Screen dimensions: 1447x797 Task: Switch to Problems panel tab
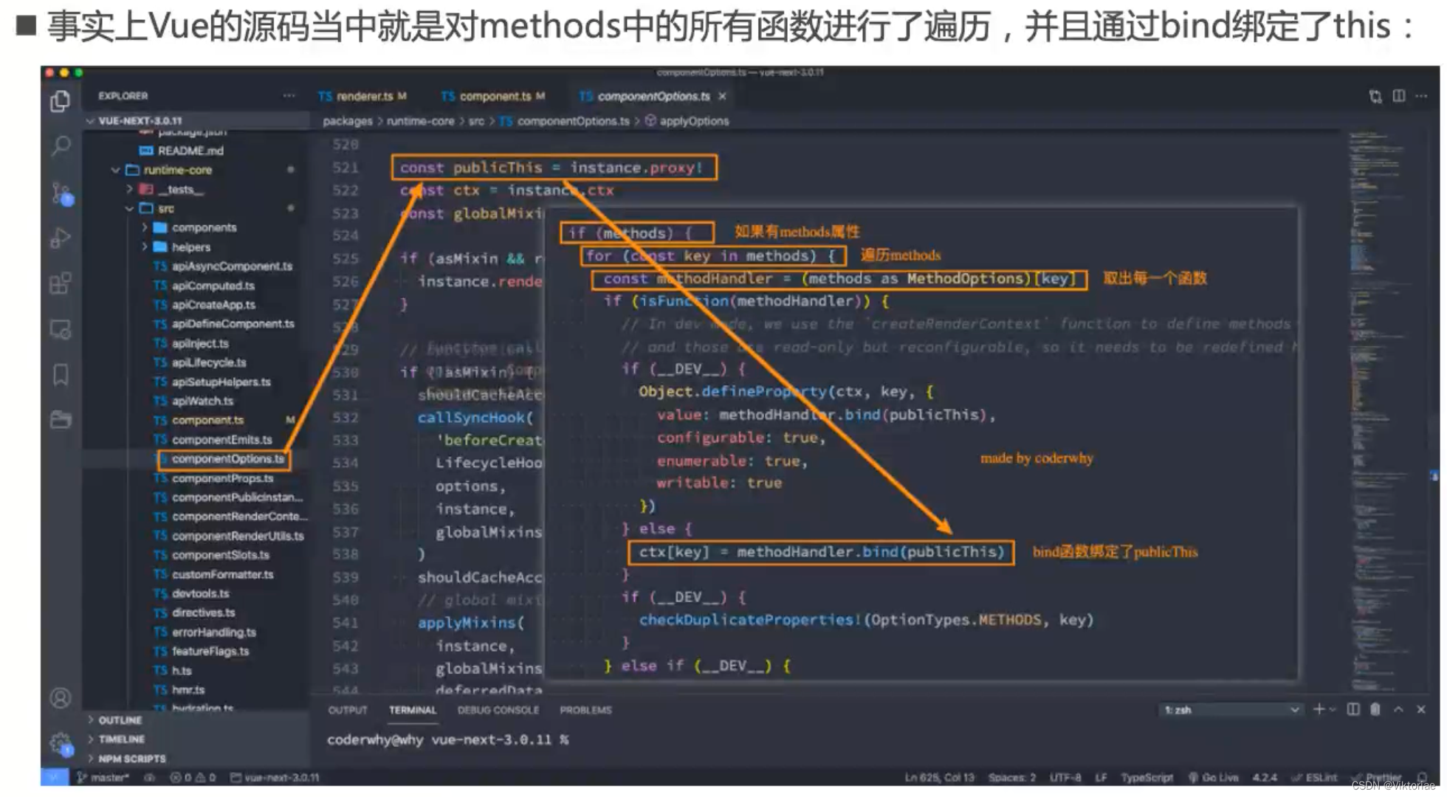(585, 710)
